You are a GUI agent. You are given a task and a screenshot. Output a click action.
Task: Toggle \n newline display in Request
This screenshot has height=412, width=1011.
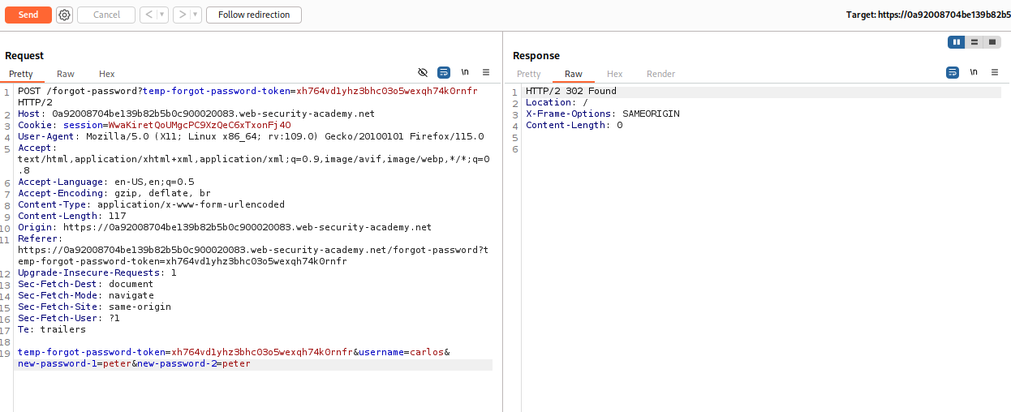(x=465, y=72)
